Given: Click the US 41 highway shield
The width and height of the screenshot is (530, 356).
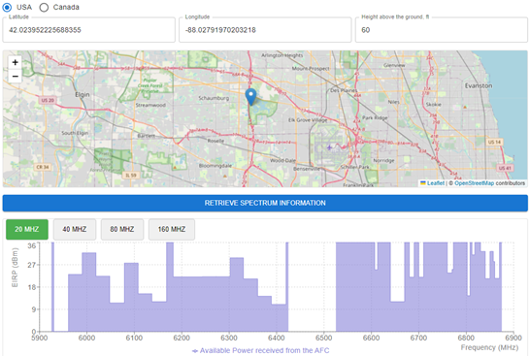Looking at the screenshot, I should (x=505, y=168).
